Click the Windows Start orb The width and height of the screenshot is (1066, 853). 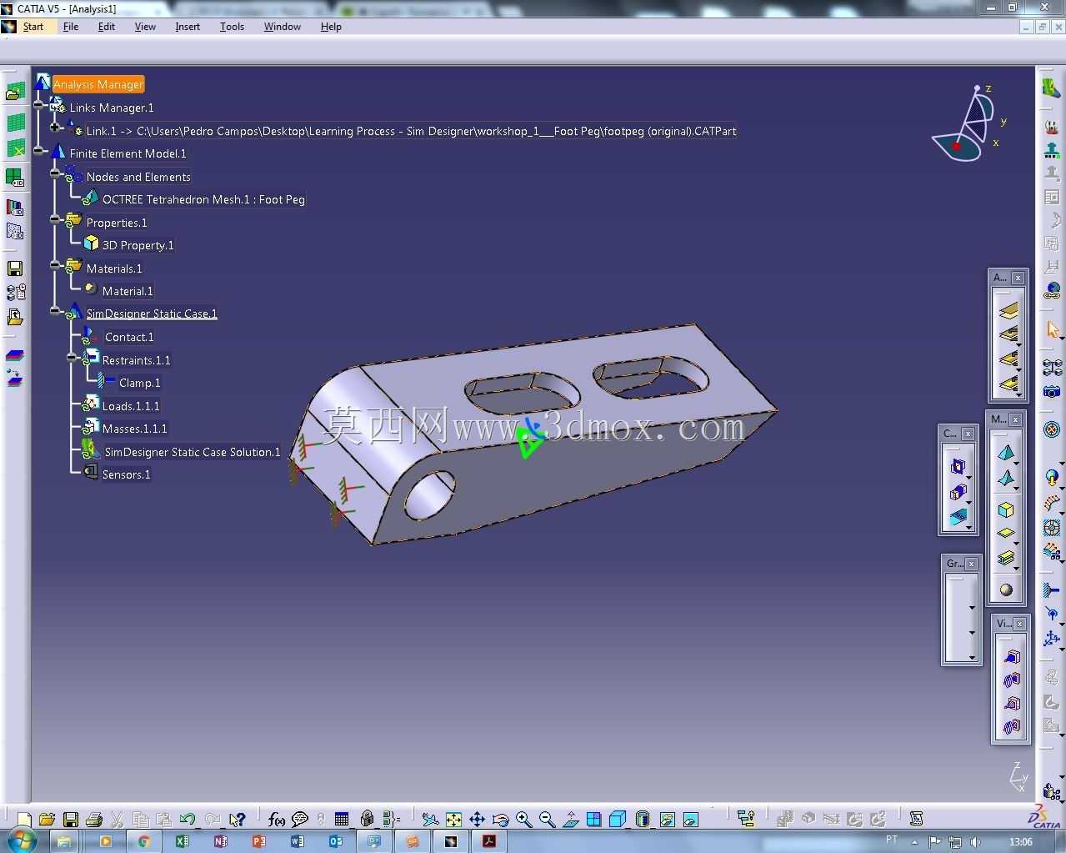(23, 840)
